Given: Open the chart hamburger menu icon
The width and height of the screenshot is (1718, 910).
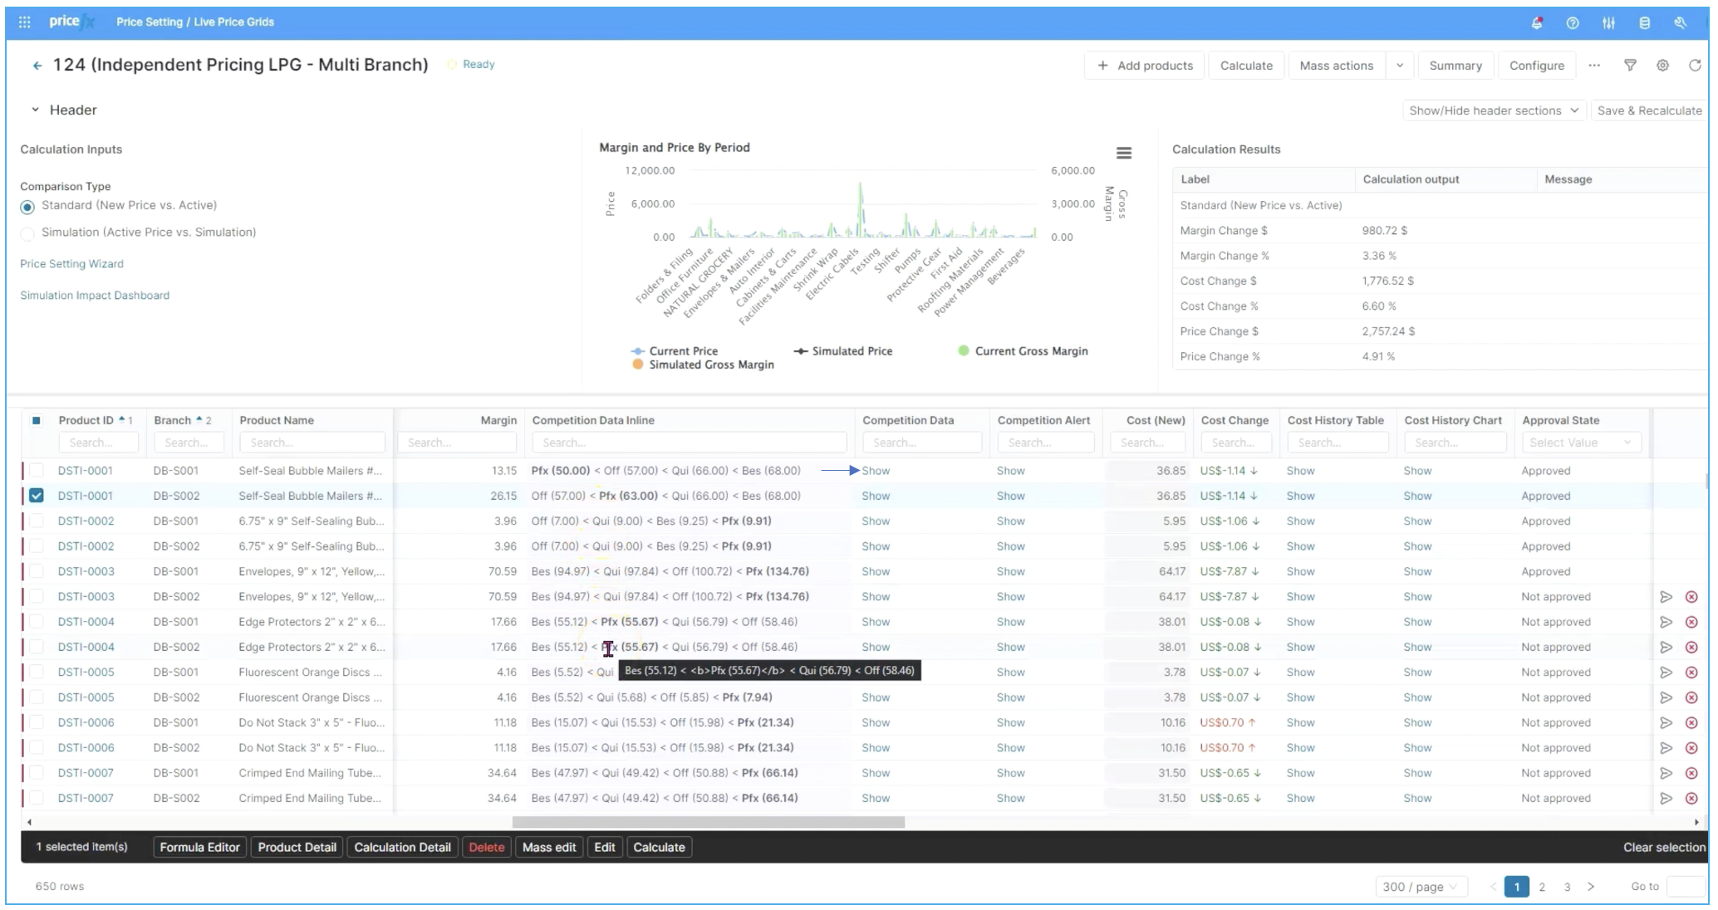Looking at the screenshot, I should click(1124, 153).
